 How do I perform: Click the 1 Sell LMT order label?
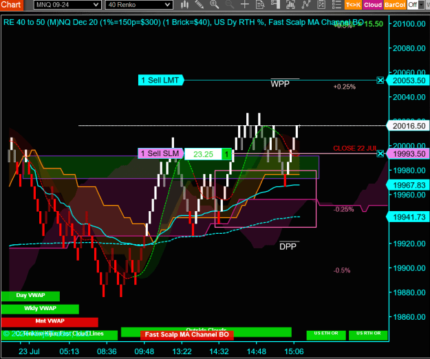pos(160,80)
